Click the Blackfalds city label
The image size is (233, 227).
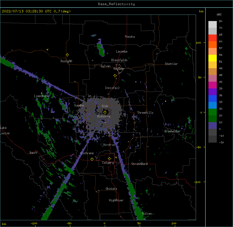pos(119,60)
